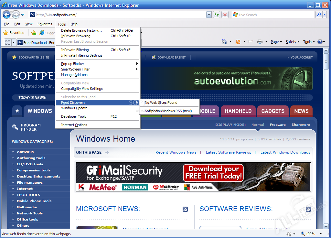Click the Print icon in command bar
This screenshot has height=238, width=331.
pyautogui.click(x=260, y=42)
